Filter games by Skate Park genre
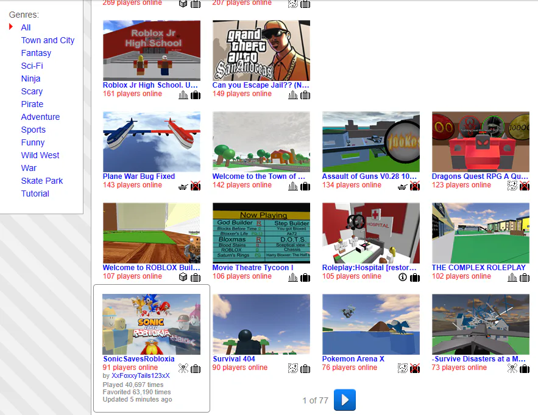The image size is (538, 415). [x=42, y=181]
